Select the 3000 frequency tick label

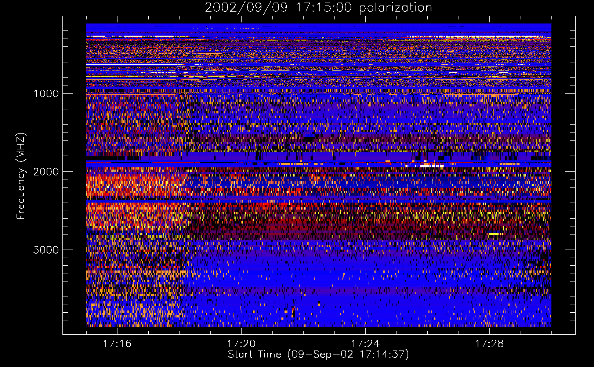coord(46,250)
